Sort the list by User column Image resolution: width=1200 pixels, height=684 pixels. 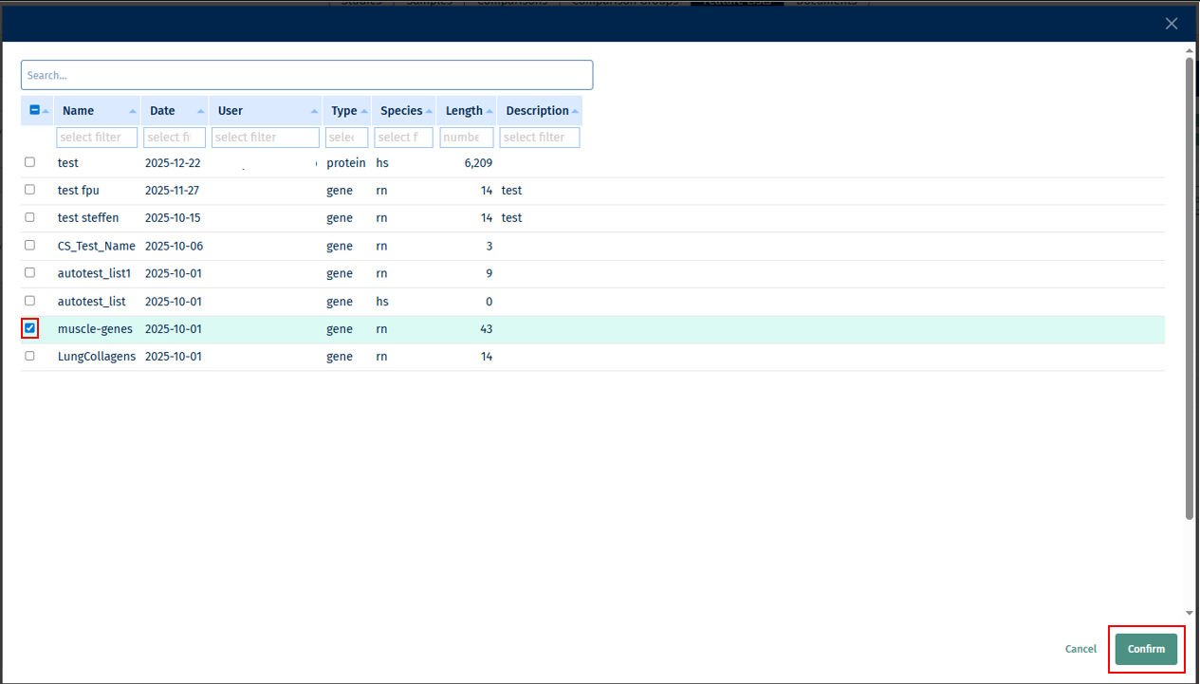[313, 110]
